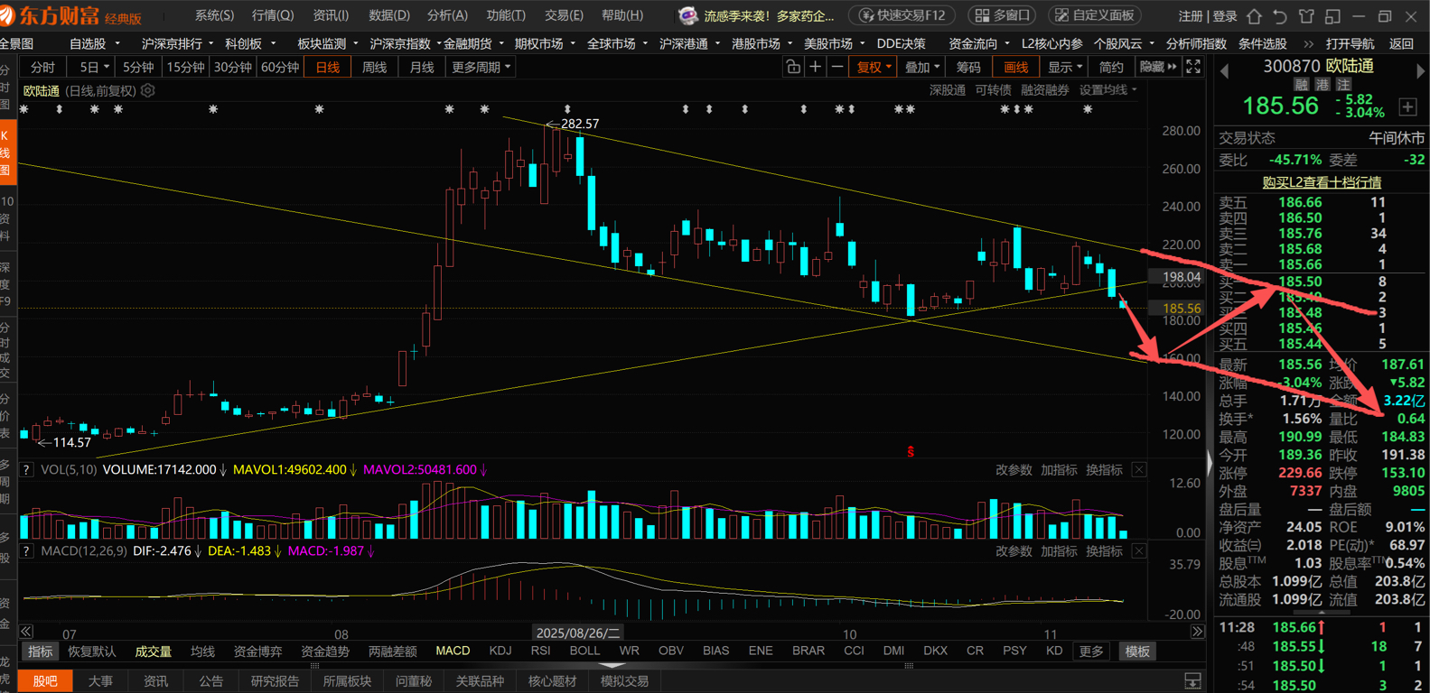Select the KDJ indicator
This screenshot has height=693, width=1430.
pos(500,651)
